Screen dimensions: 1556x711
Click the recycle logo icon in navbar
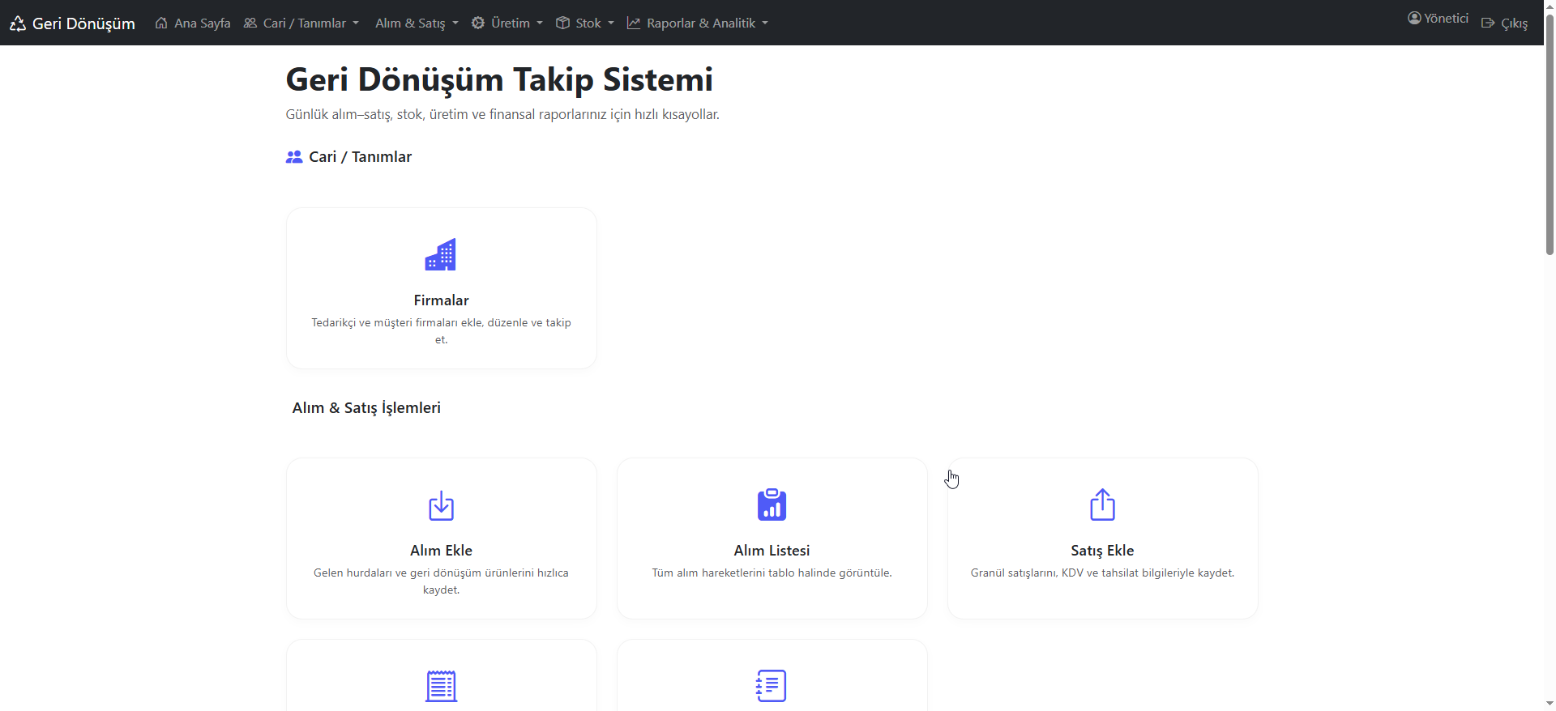coord(18,23)
